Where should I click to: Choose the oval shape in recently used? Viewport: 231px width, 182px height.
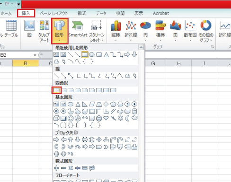92,55
